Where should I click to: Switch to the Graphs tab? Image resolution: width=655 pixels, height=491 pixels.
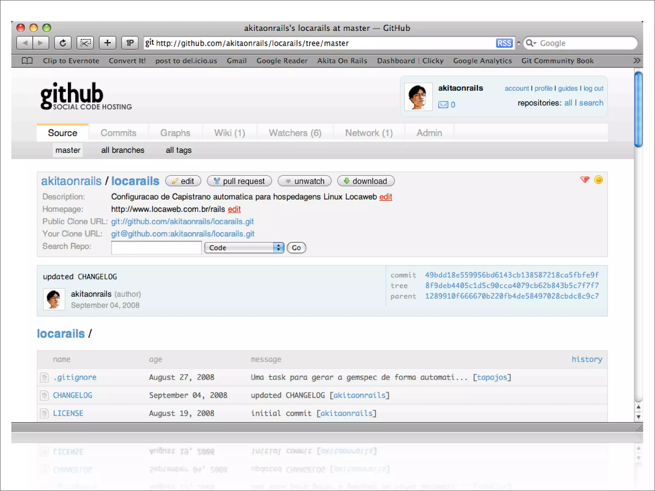click(175, 133)
